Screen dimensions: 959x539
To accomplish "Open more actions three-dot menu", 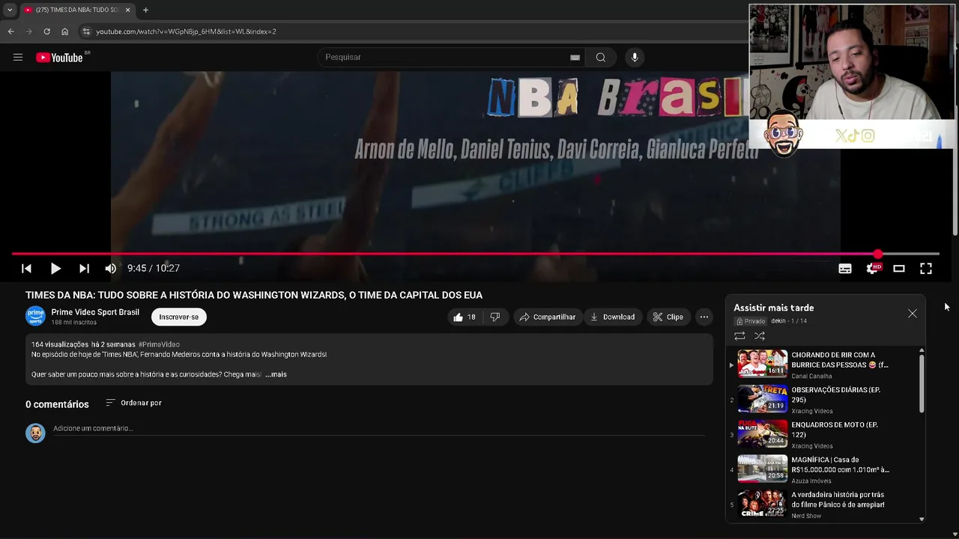I will (x=704, y=317).
